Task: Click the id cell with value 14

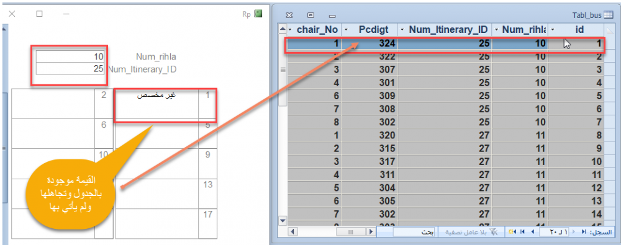Action: coord(576,214)
